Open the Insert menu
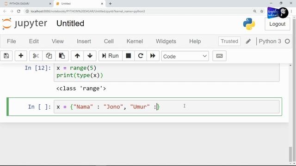Image resolution: width=296 pixels, height=166 pixels. click(x=84, y=41)
